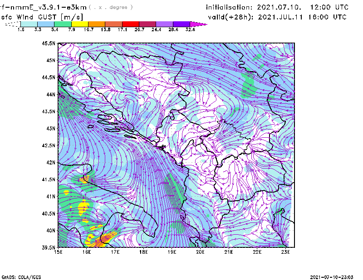Click the "20E" longitude label
Image resolution: width=363 pixels, height=280 pixels.
pyautogui.click(x=200, y=252)
